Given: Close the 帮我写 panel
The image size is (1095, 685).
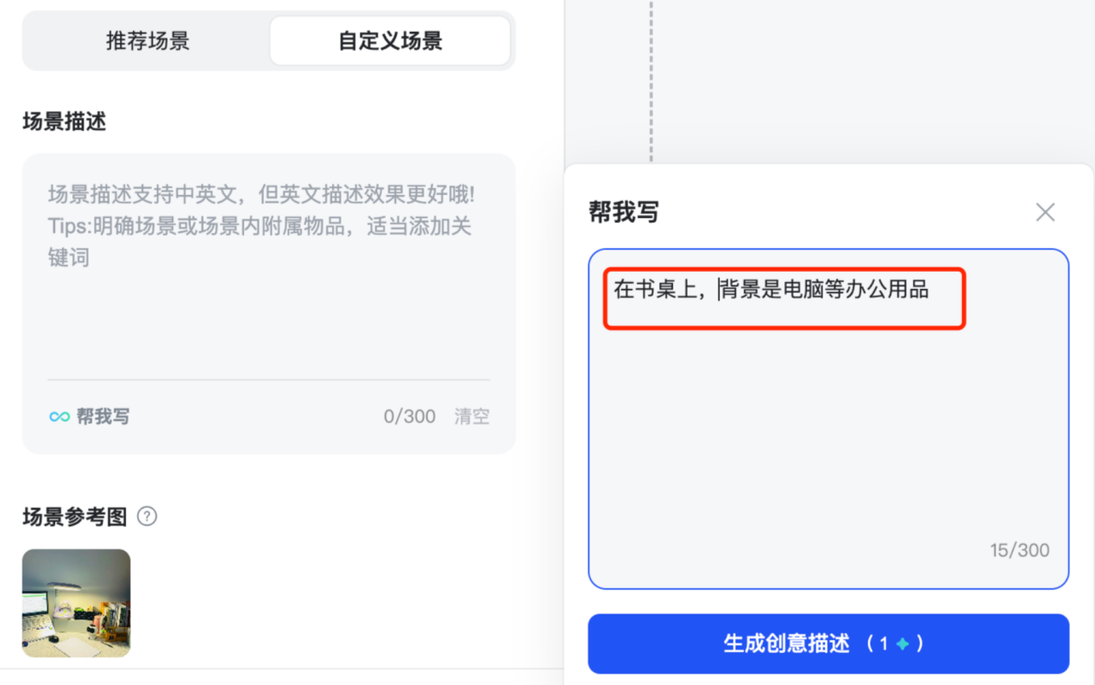Looking at the screenshot, I should (x=1045, y=212).
